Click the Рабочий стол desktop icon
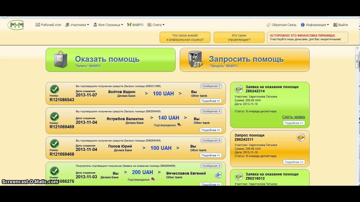 click(38, 25)
